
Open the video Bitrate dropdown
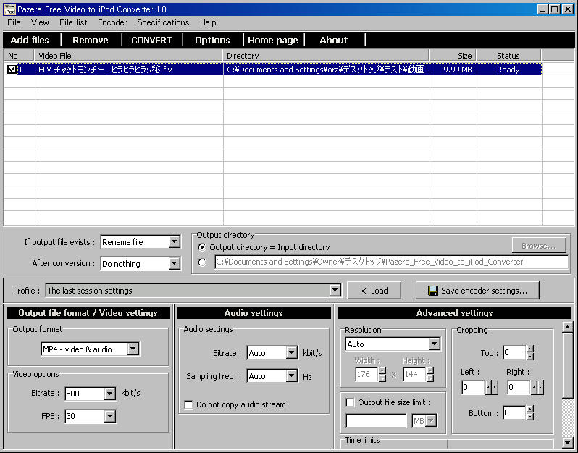coord(109,394)
